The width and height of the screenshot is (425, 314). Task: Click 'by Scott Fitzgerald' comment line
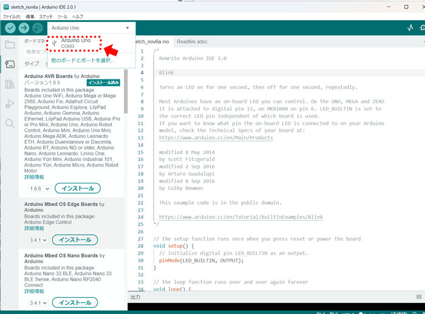(x=187, y=159)
